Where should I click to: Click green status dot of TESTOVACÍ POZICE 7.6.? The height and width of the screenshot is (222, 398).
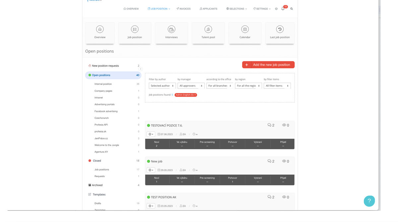click(x=149, y=126)
